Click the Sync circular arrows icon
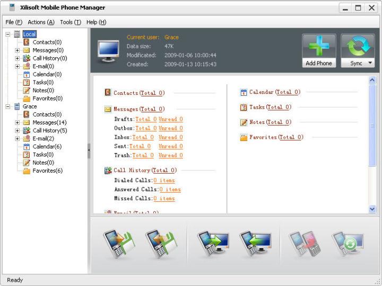 pos(357,47)
